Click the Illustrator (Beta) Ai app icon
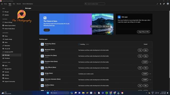The height and width of the screenshot is (95, 170). coord(42,50)
